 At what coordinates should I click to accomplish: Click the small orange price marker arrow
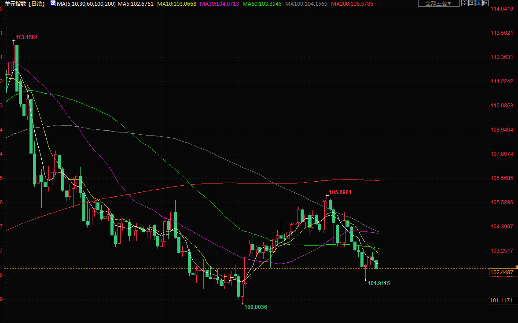pos(516,266)
